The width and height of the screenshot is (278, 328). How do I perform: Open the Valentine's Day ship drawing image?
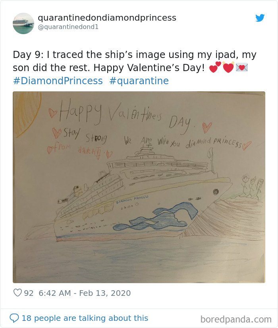click(139, 185)
